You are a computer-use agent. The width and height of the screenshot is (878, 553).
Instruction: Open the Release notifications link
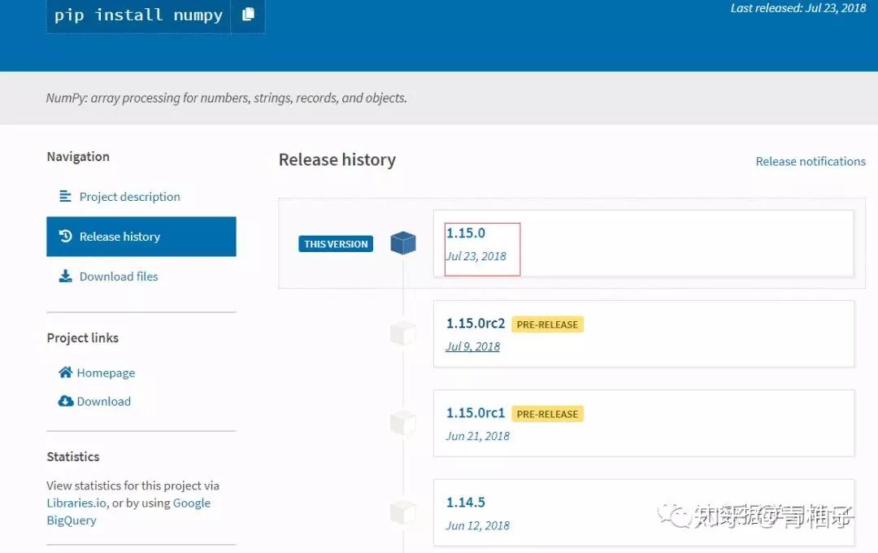point(810,161)
